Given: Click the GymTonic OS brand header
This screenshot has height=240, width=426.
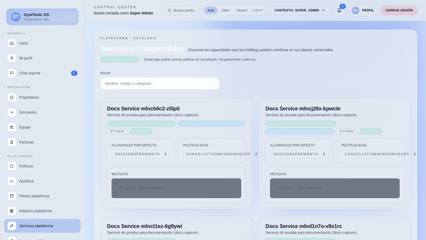Looking at the screenshot, I should tap(43, 17).
